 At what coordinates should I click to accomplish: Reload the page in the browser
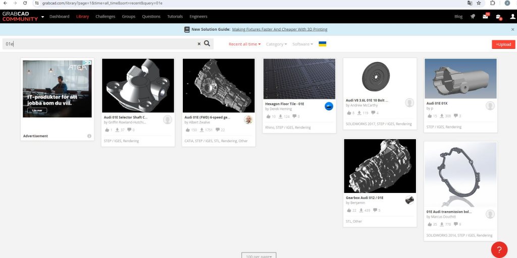(x=25, y=3)
